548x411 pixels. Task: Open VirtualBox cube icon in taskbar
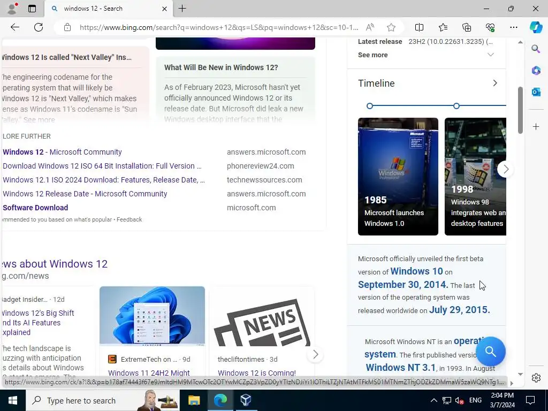click(246, 400)
